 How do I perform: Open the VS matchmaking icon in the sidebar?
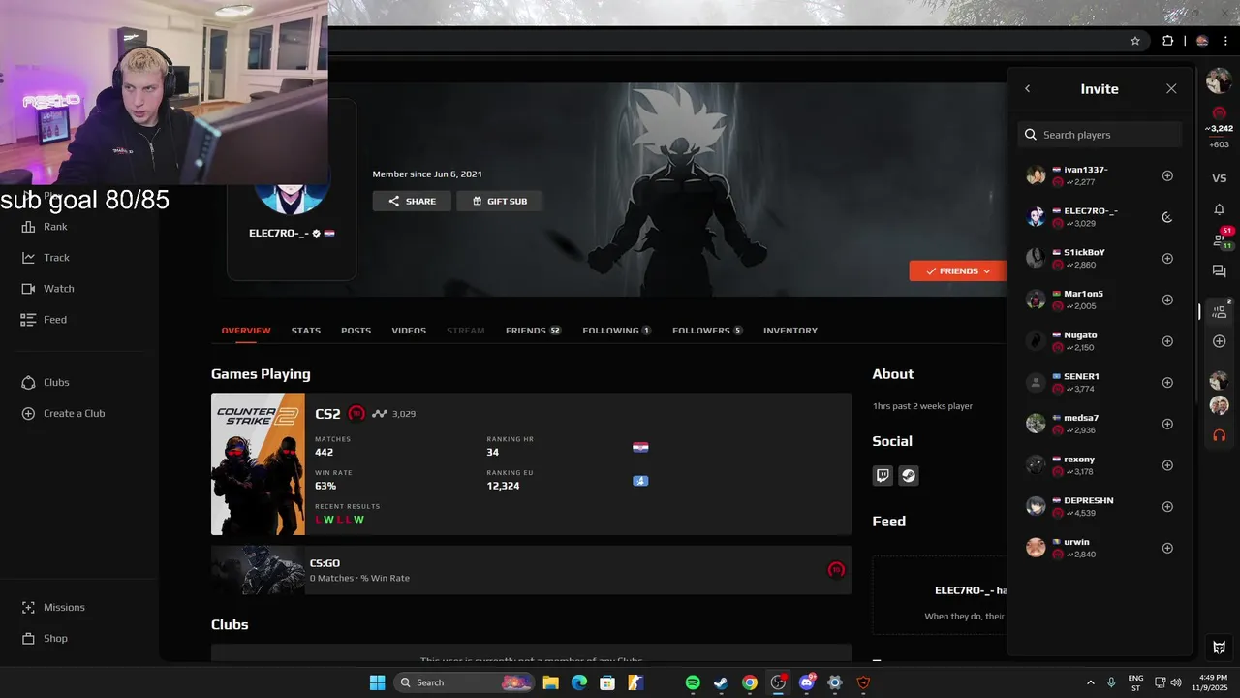click(1220, 178)
